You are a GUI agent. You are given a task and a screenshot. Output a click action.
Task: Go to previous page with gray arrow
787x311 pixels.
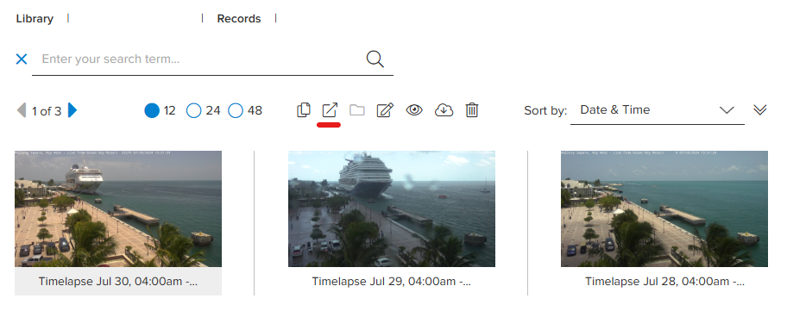pyautogui.click(x=22, y=110)
